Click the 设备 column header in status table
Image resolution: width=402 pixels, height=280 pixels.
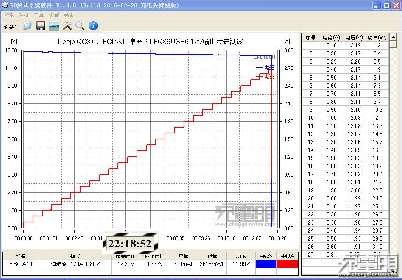[21, 256]
